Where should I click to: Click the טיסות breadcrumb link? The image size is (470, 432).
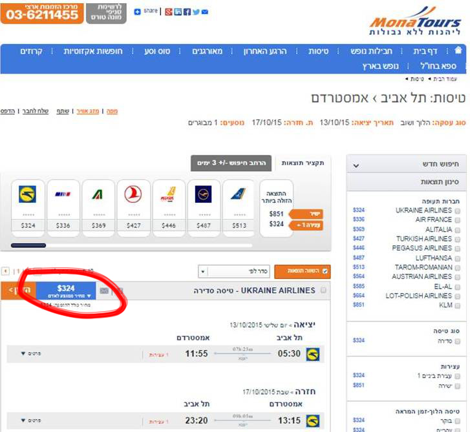416,79
